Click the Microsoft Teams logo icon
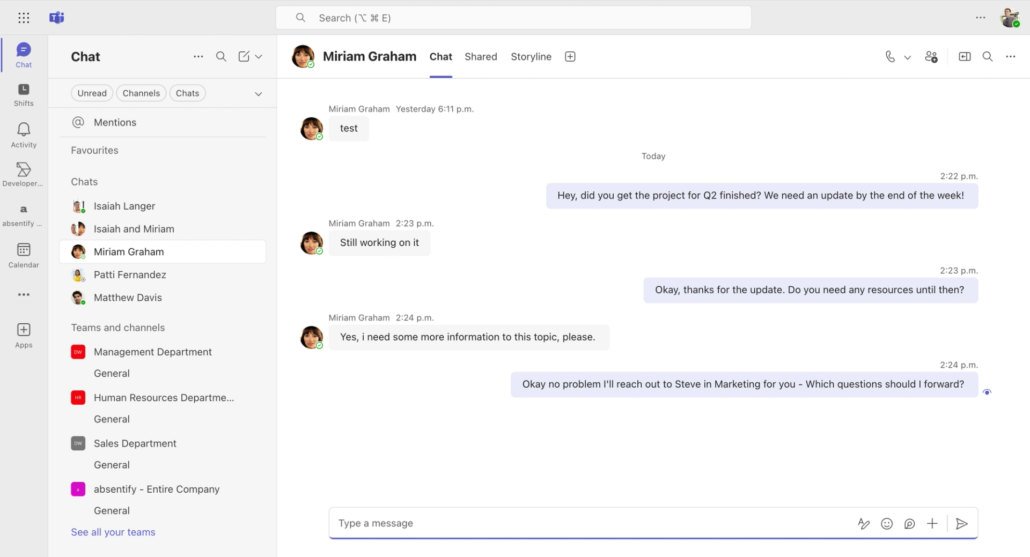The width and height of the screenshot is (1030, 557). point(56,18)
